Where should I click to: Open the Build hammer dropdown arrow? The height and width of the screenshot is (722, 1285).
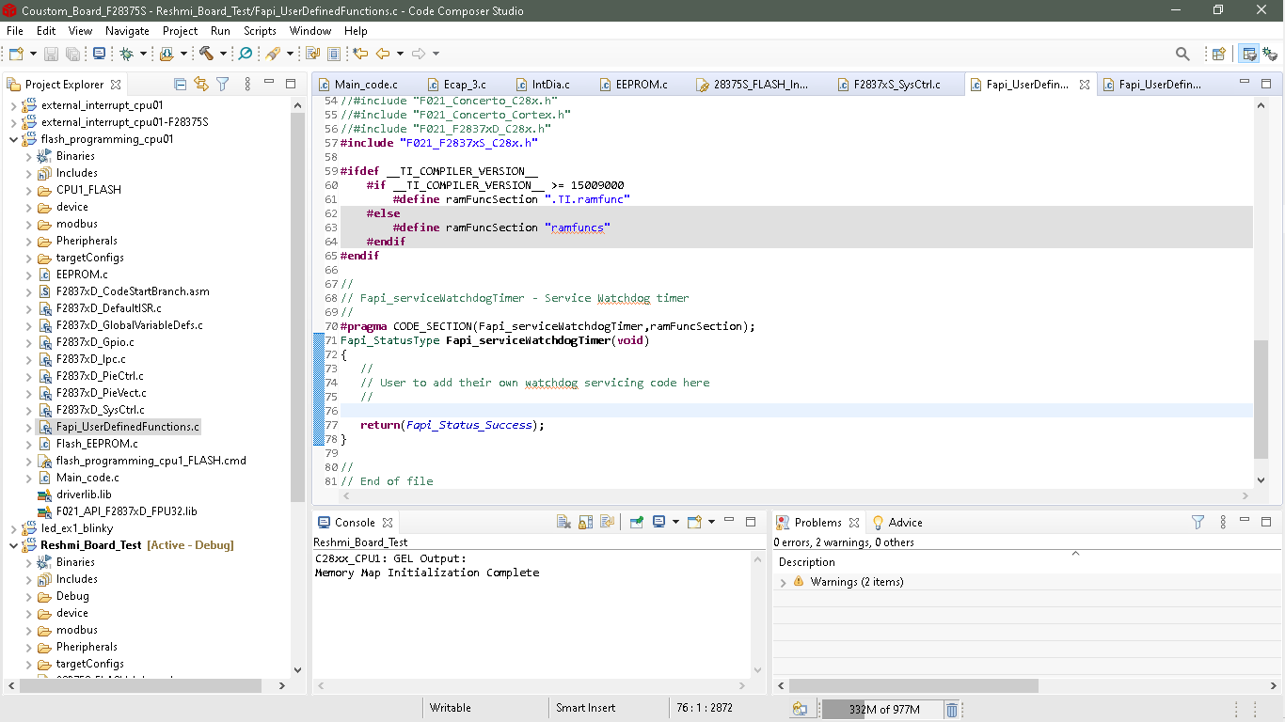[x=223, y=54]
